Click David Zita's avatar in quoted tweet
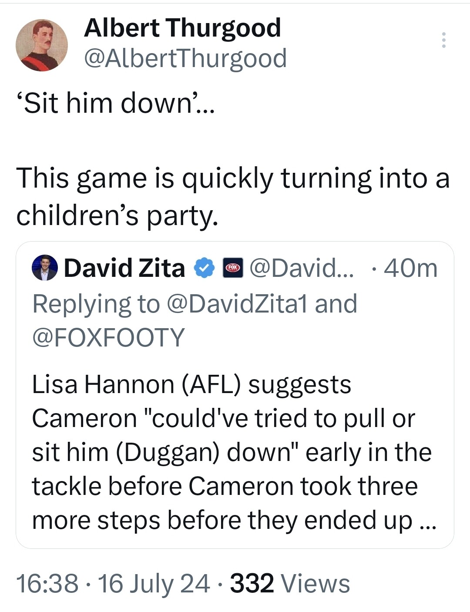Screen dimensions: 470x612 point(45,268)
